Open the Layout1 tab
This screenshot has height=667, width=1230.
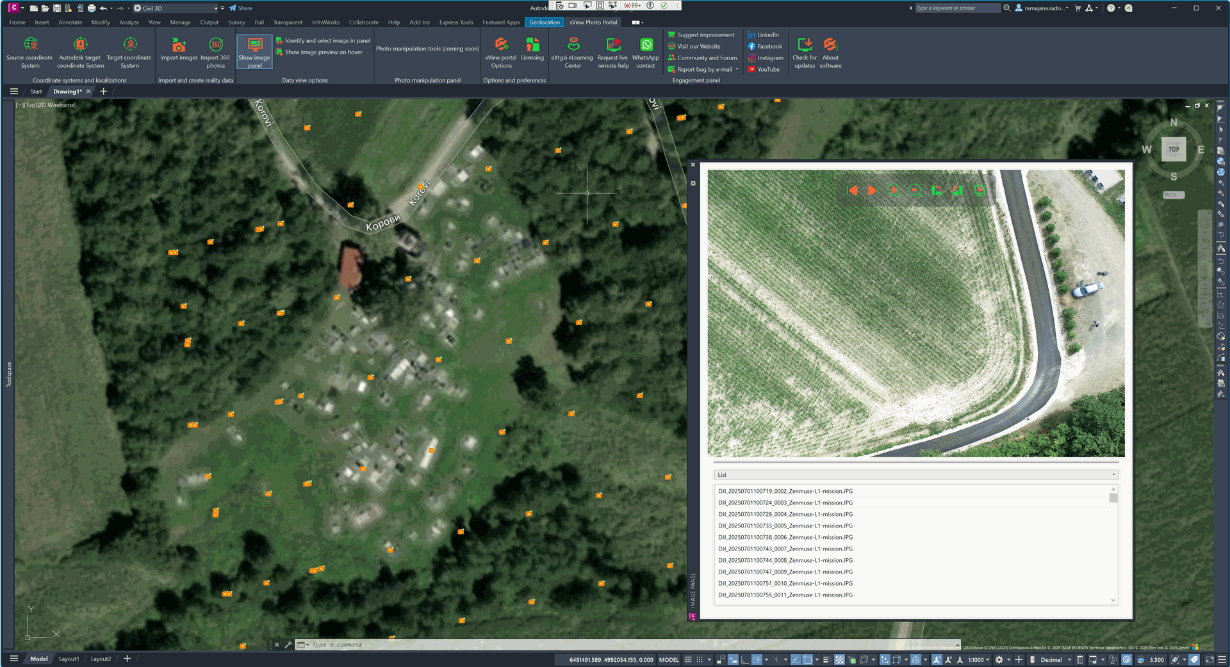point(69,659)
